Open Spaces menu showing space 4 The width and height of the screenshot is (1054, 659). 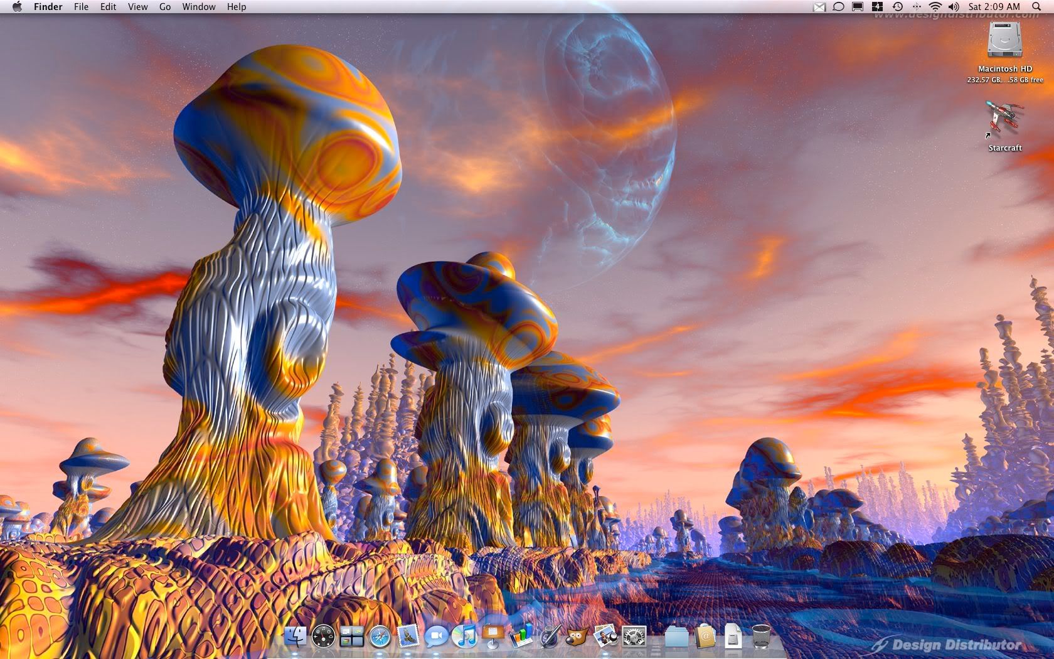(x=877, y=7)
